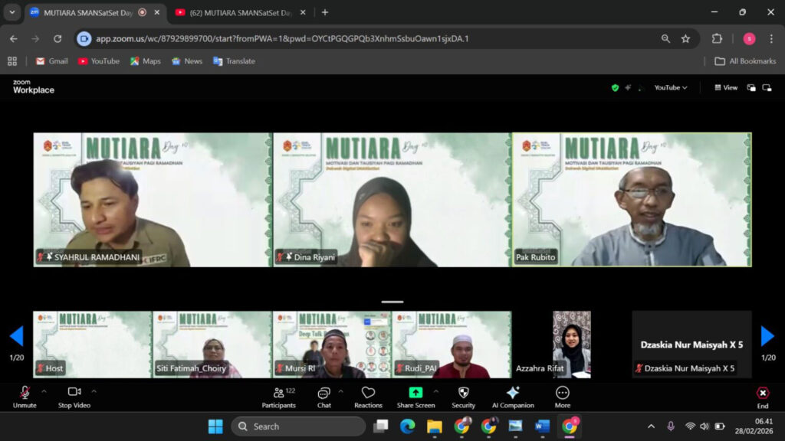Click the encryption shield icon
This screenshot has width=785, height=441.
(x=615, y=88)
